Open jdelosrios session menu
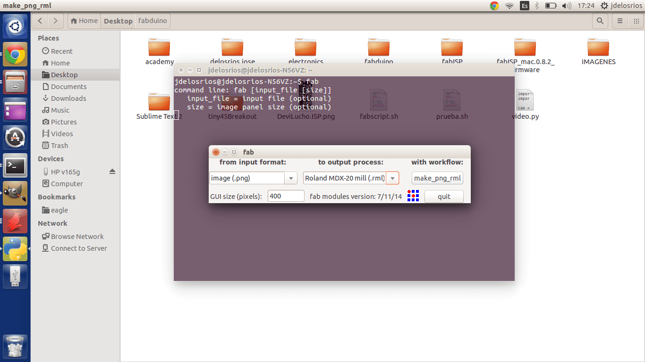 click(621, 6)
